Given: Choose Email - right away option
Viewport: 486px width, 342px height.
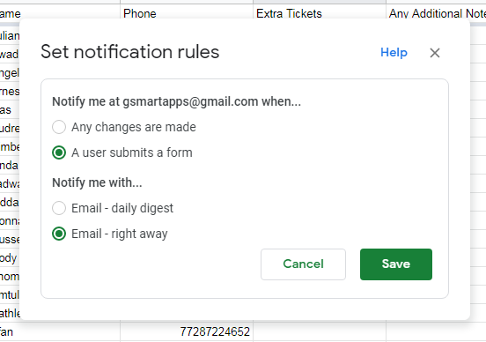Looking at the screenshot, I should [59, 234].
